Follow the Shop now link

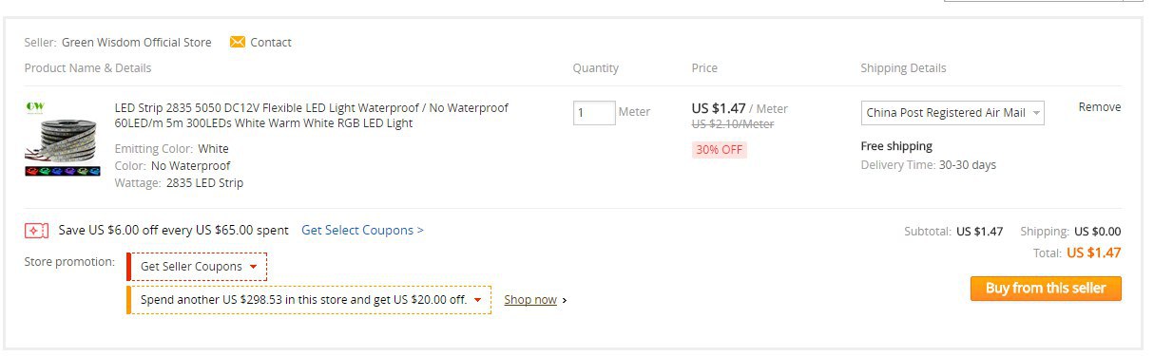[x=530, y=300]
